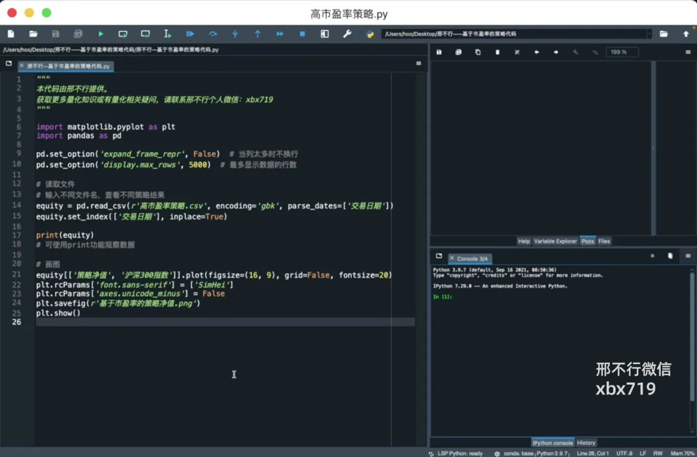Select the editor .py file tab

point(68,66)
